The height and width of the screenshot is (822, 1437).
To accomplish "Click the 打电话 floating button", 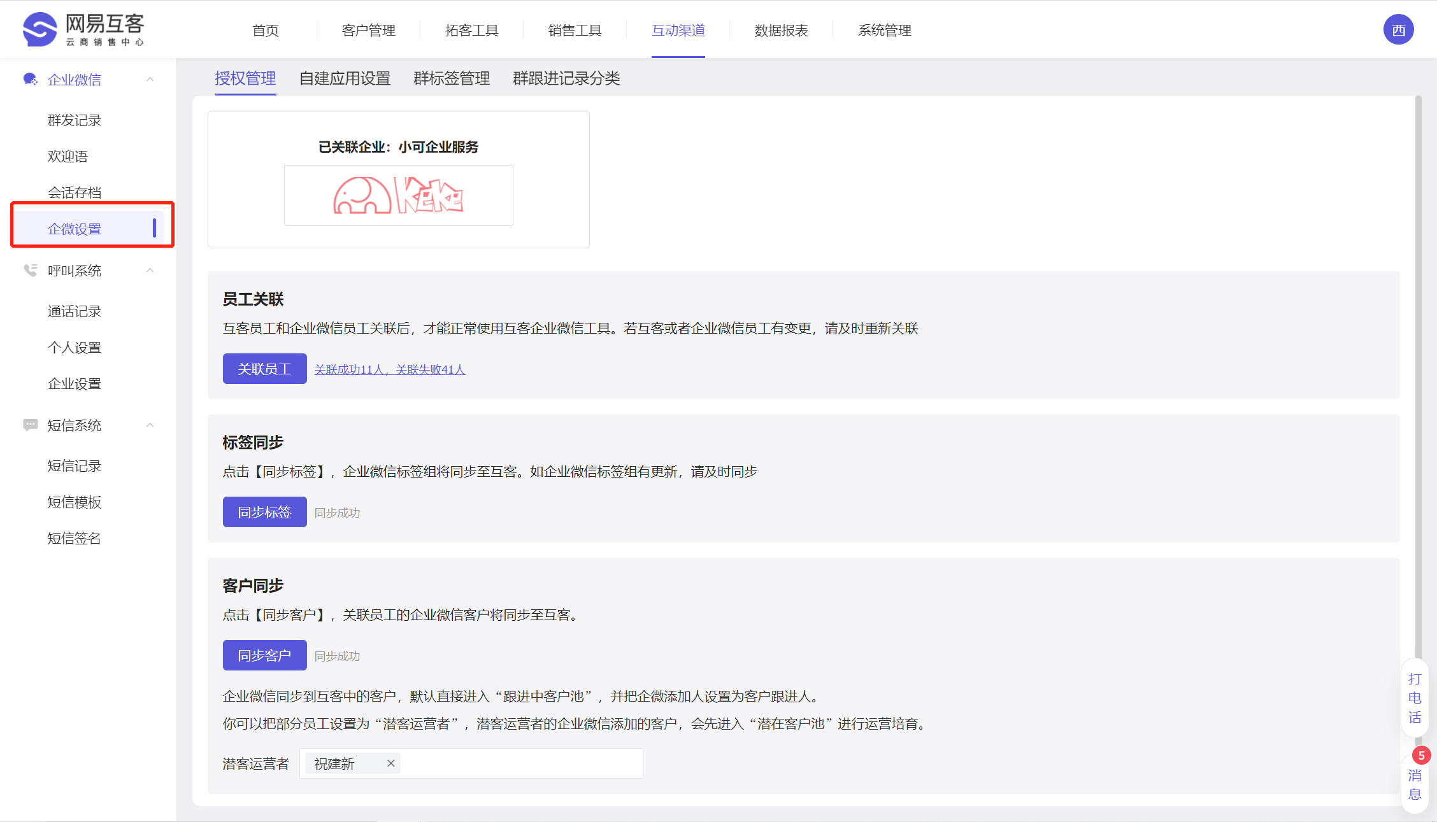I will coord(1415,698).
